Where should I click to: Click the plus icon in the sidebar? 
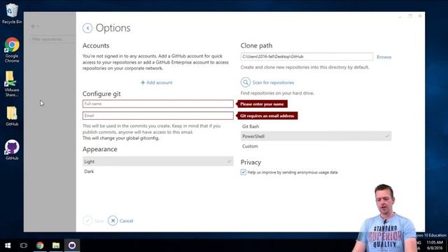[33, 27]
